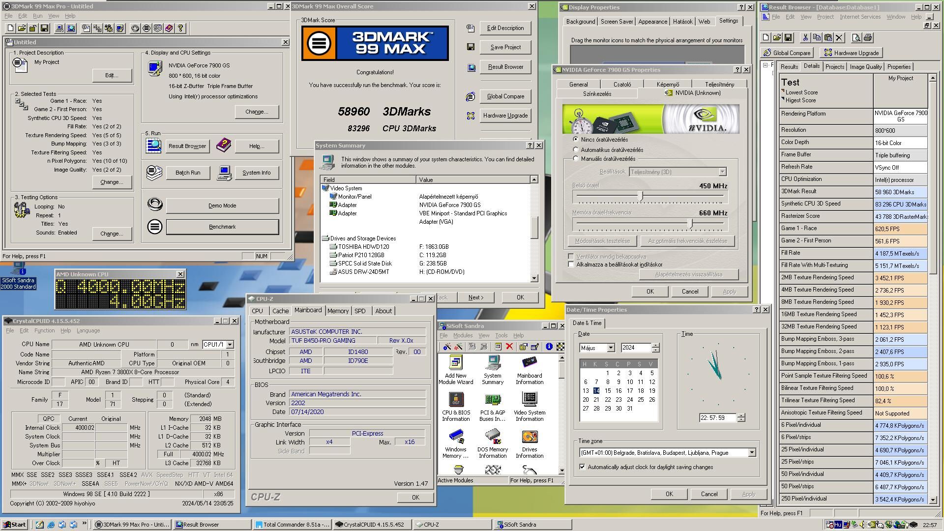
Task: Click Print Preview icon in Result Browser toolbar
Action: click(x=856, y=37)
